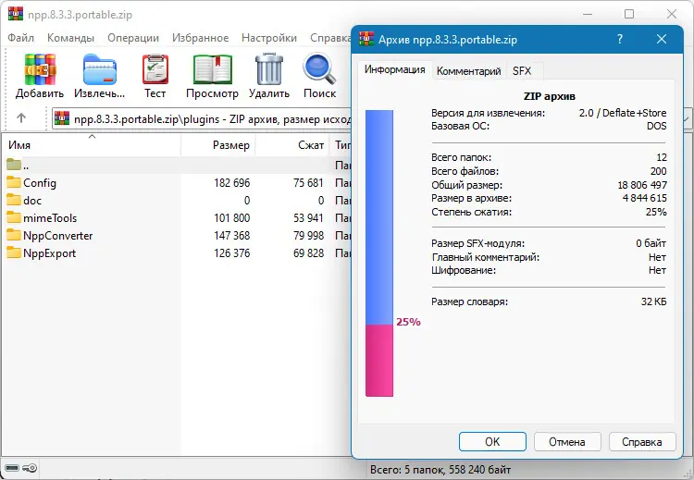694x480 pixels.
Task: Select the NppExport folder name
Action: pos(50,253)
